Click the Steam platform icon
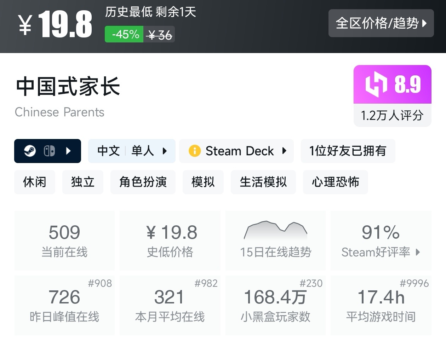 coord(30,151)
